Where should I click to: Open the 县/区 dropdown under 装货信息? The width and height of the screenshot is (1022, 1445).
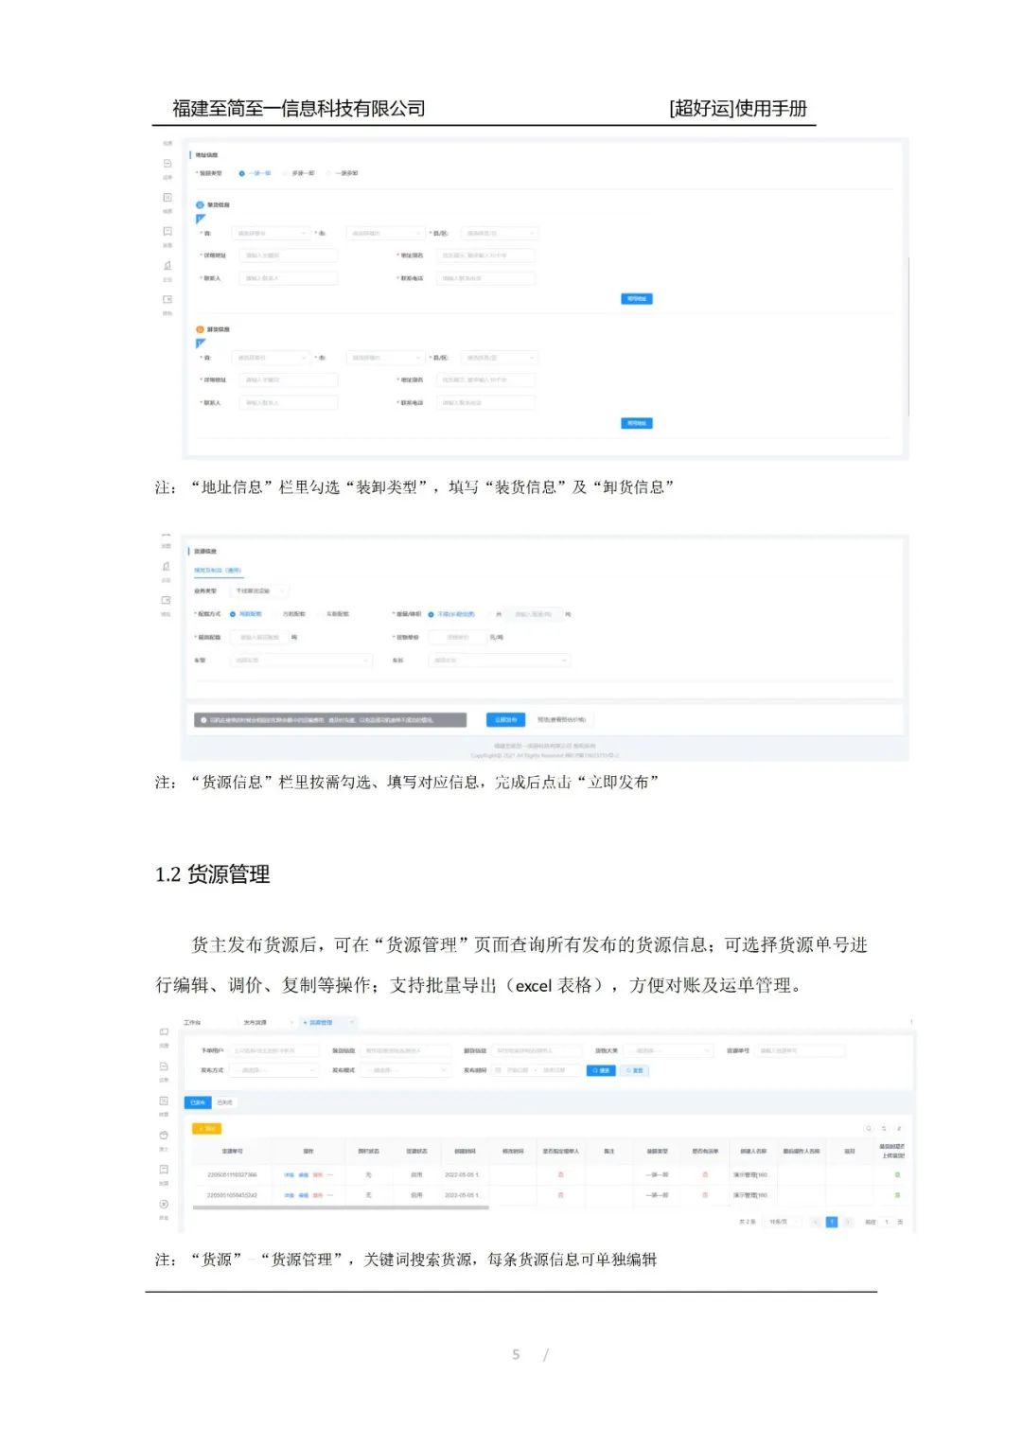tap(500, 233)
